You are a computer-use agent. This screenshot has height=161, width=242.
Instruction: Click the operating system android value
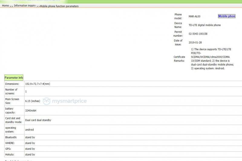click(29, 130)
